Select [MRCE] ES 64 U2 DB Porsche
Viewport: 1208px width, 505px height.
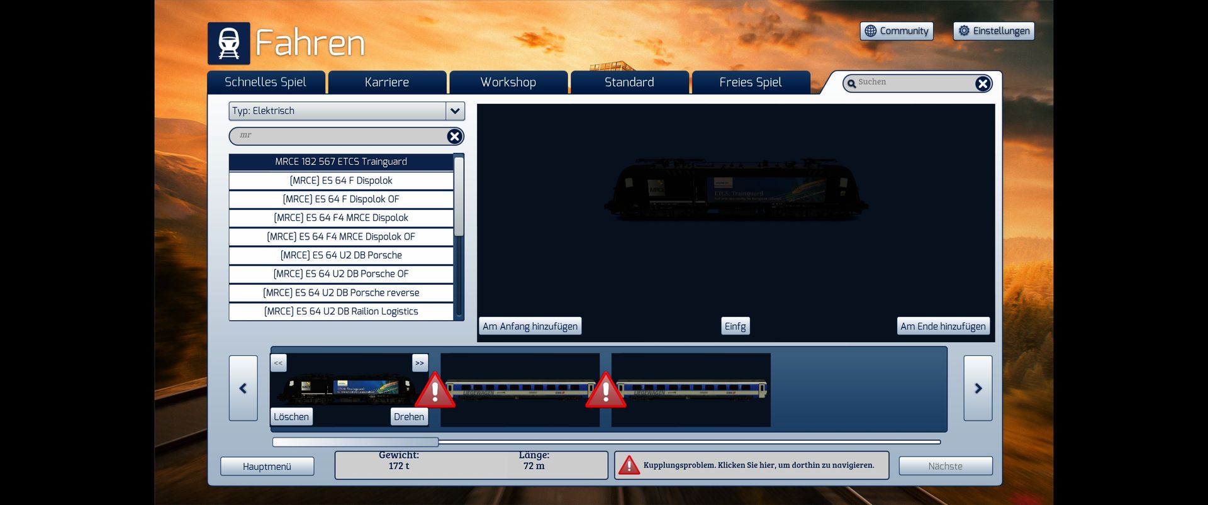pos(341,255)
